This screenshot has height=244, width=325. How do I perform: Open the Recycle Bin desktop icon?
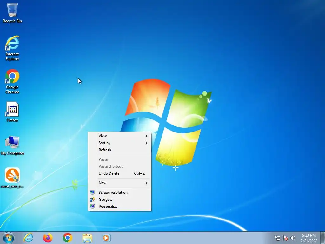(12, 13)
